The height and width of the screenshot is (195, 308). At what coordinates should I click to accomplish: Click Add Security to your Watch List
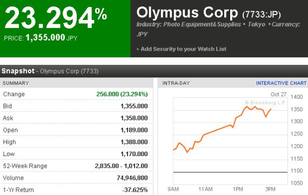(x=184, y=49)
